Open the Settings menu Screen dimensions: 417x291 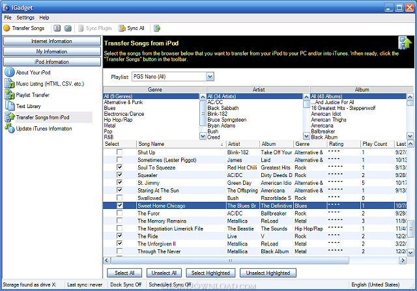[25, 18]
